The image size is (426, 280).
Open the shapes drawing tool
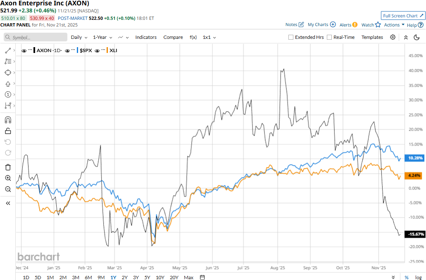(8, 72)
